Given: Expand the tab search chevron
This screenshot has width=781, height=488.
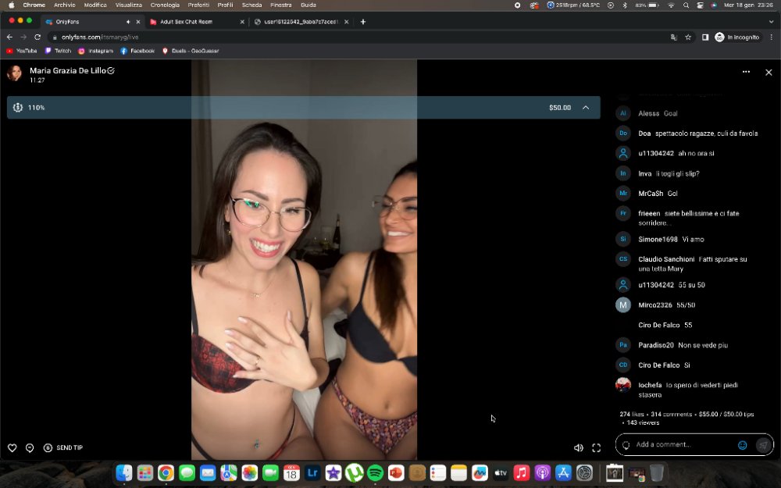Looking at the screenshot, I should (x=771, y=22).
